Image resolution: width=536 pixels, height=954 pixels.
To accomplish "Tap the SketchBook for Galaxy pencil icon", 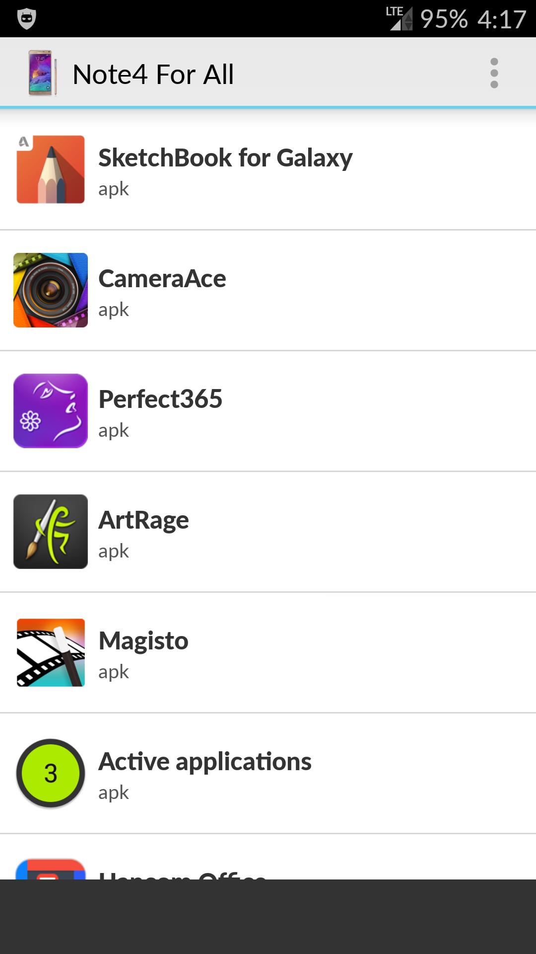I will point(51,169).
